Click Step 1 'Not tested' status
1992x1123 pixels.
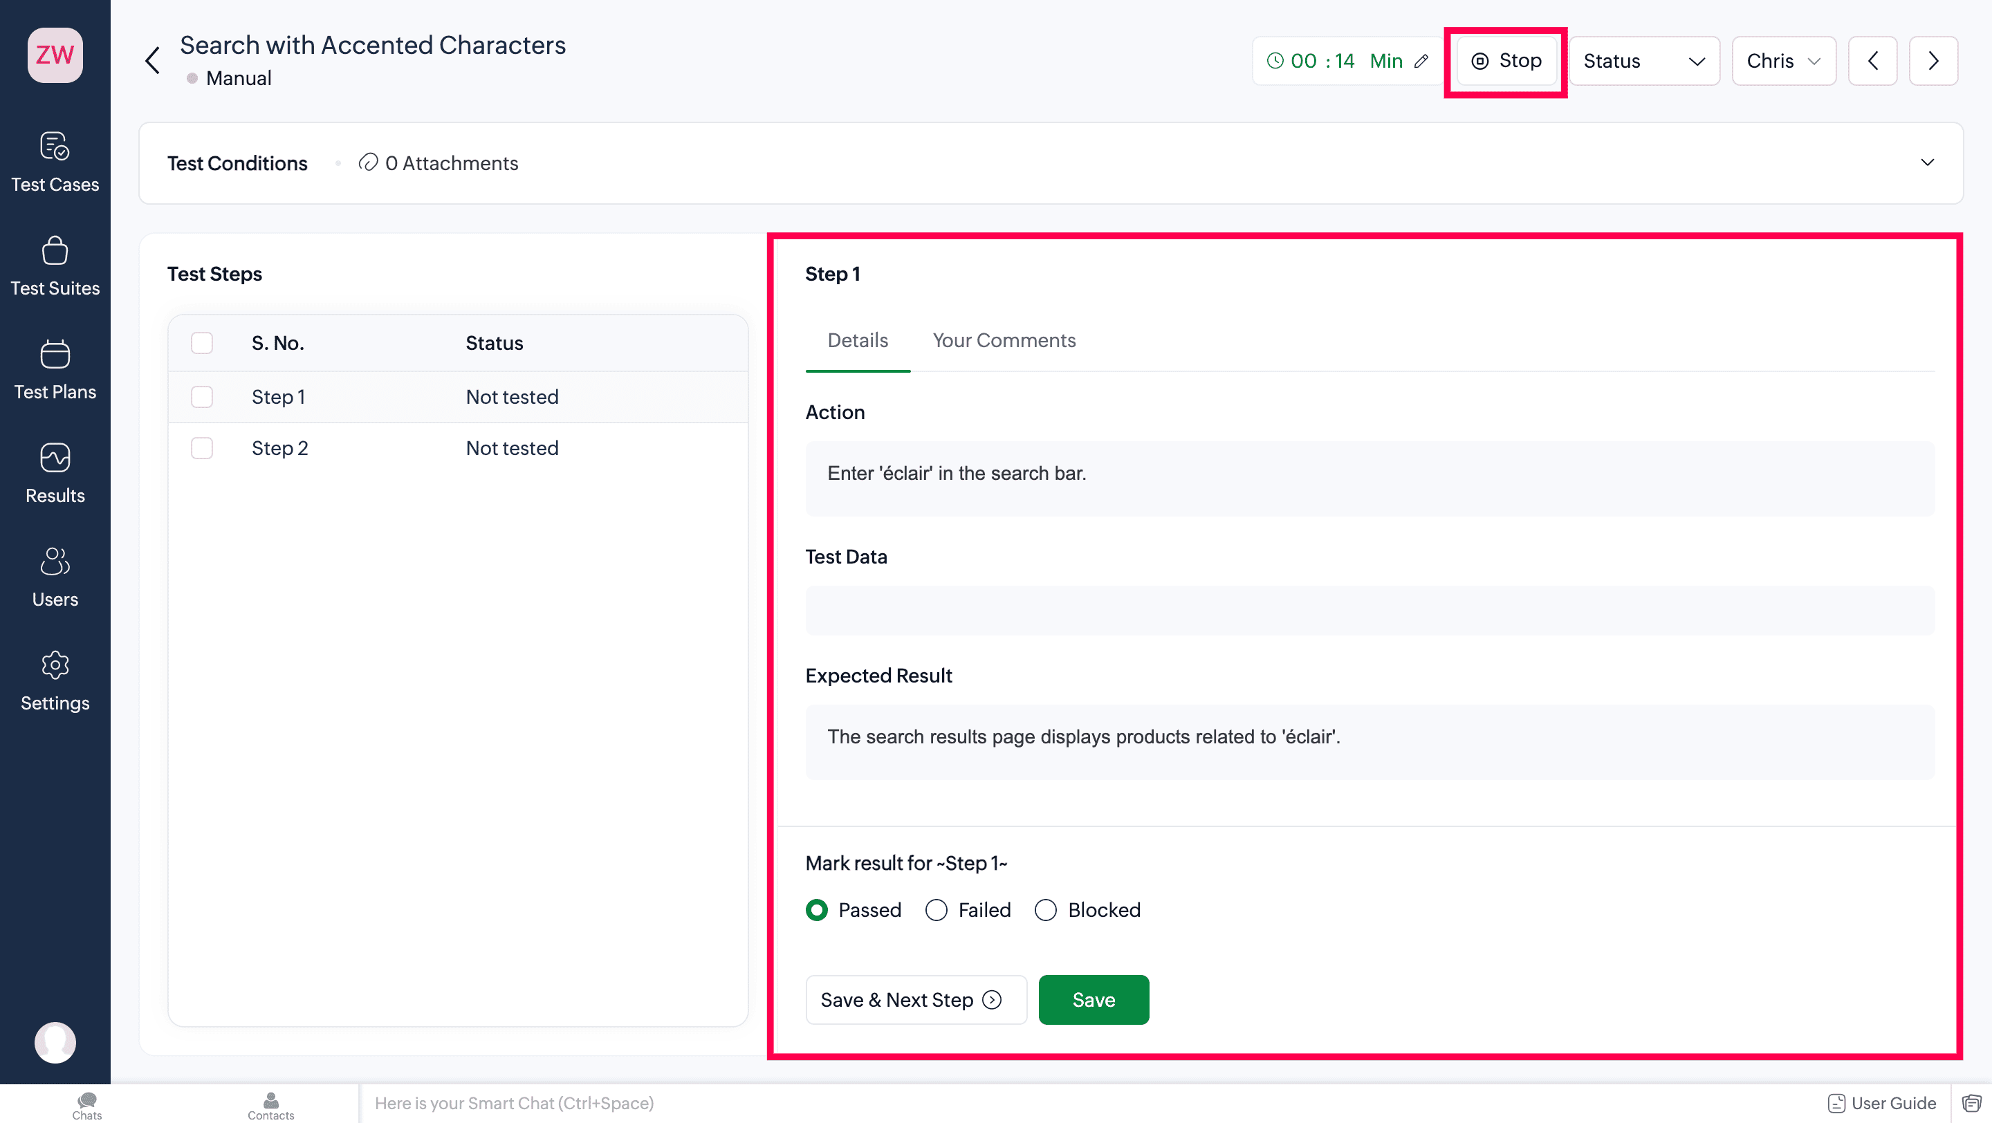(x=512, y=396)
